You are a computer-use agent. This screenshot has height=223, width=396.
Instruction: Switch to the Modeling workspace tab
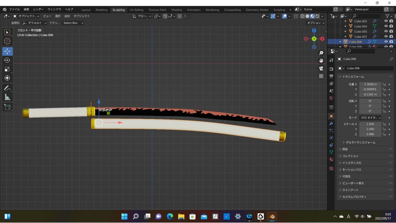[101, 10]
